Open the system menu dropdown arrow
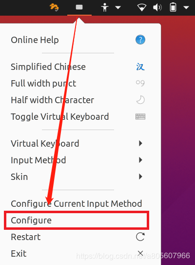The image size is (195, 265). coord(186,8)
